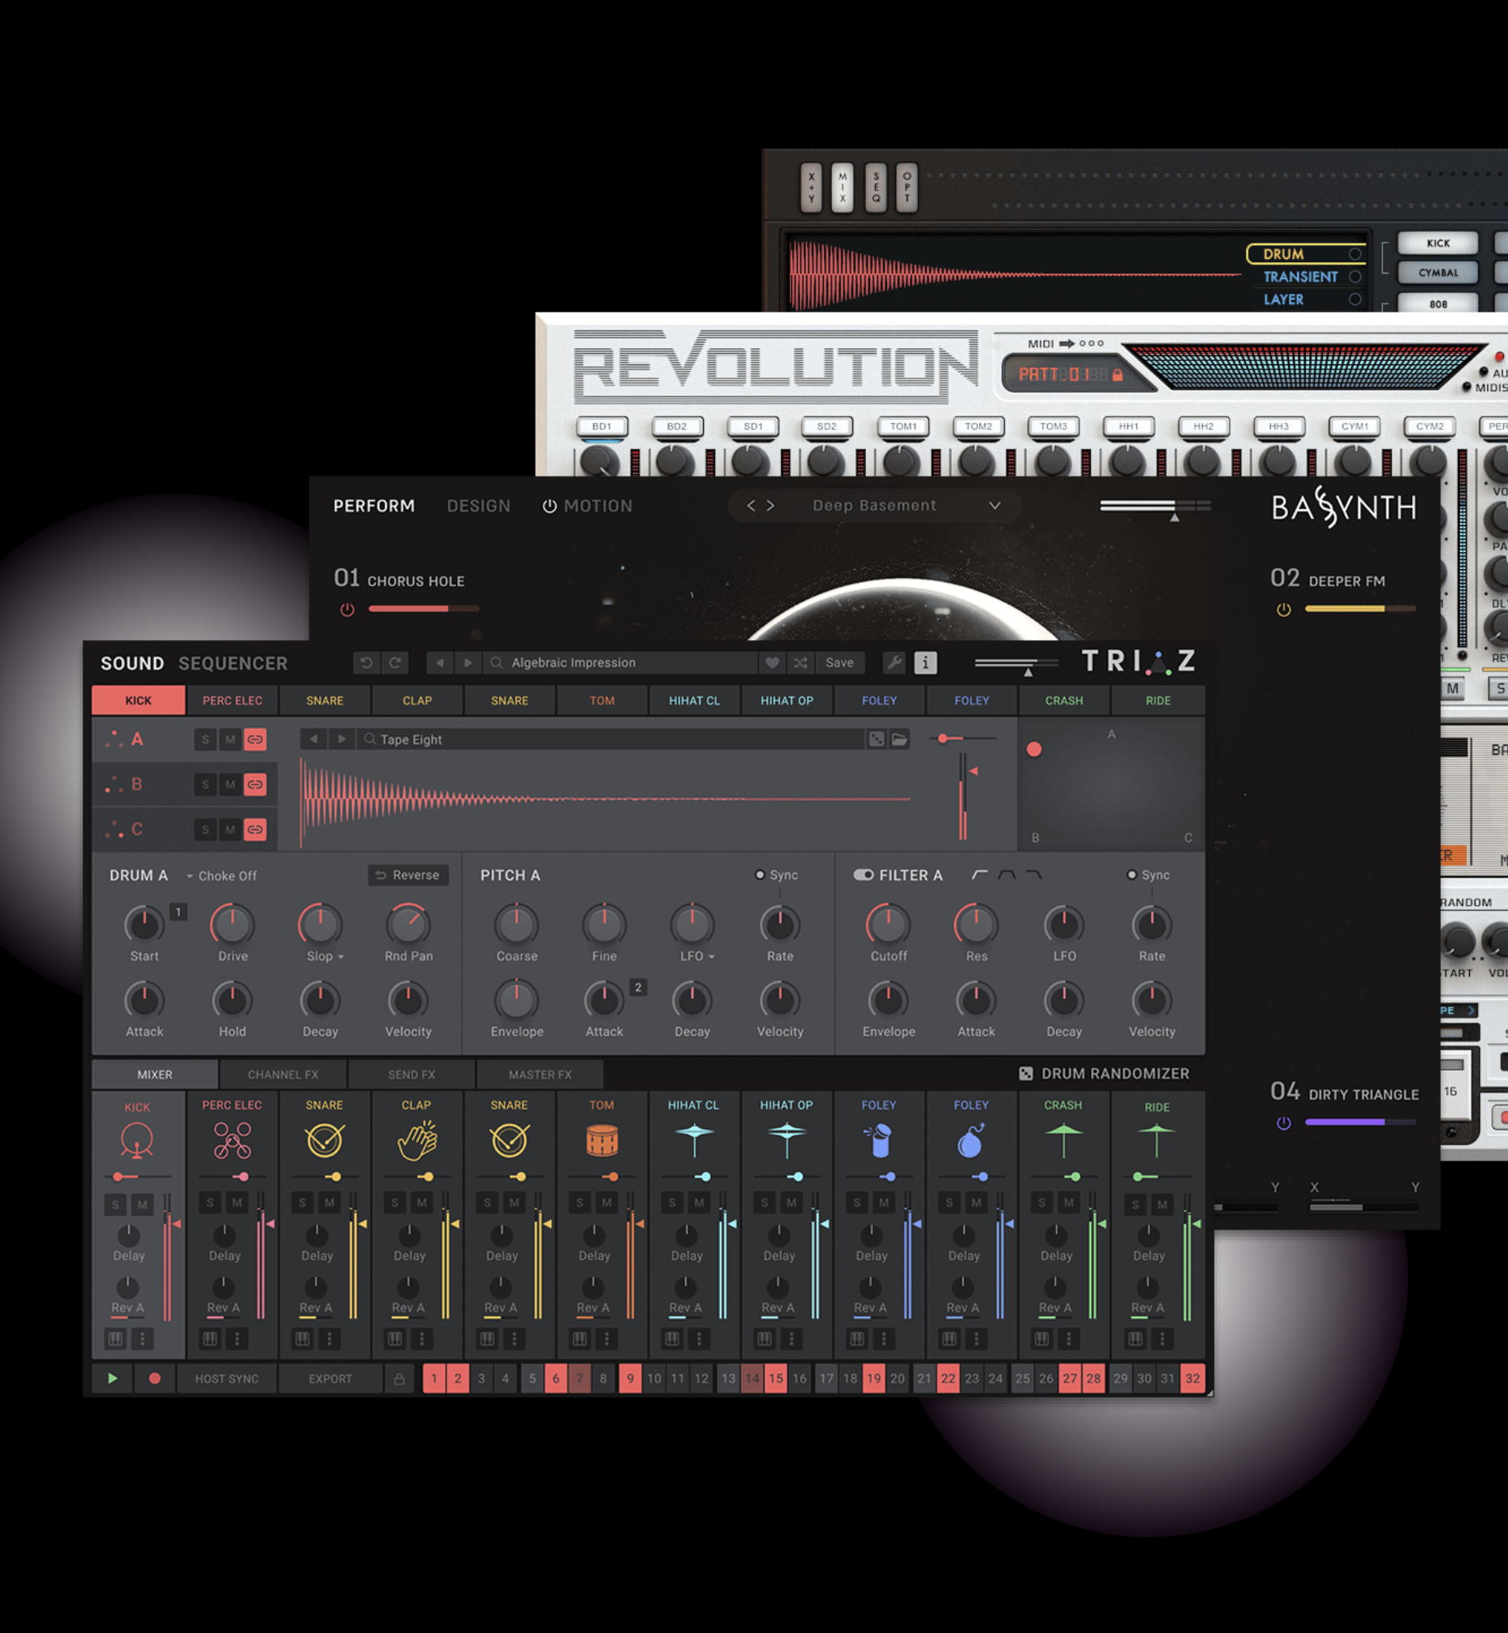Expand the Deep Basement preset dropdown in Bassynth
Image resolution: width=1508 pixels, height=1633 pixels.
pyautogui.click(x=995, y=505)
